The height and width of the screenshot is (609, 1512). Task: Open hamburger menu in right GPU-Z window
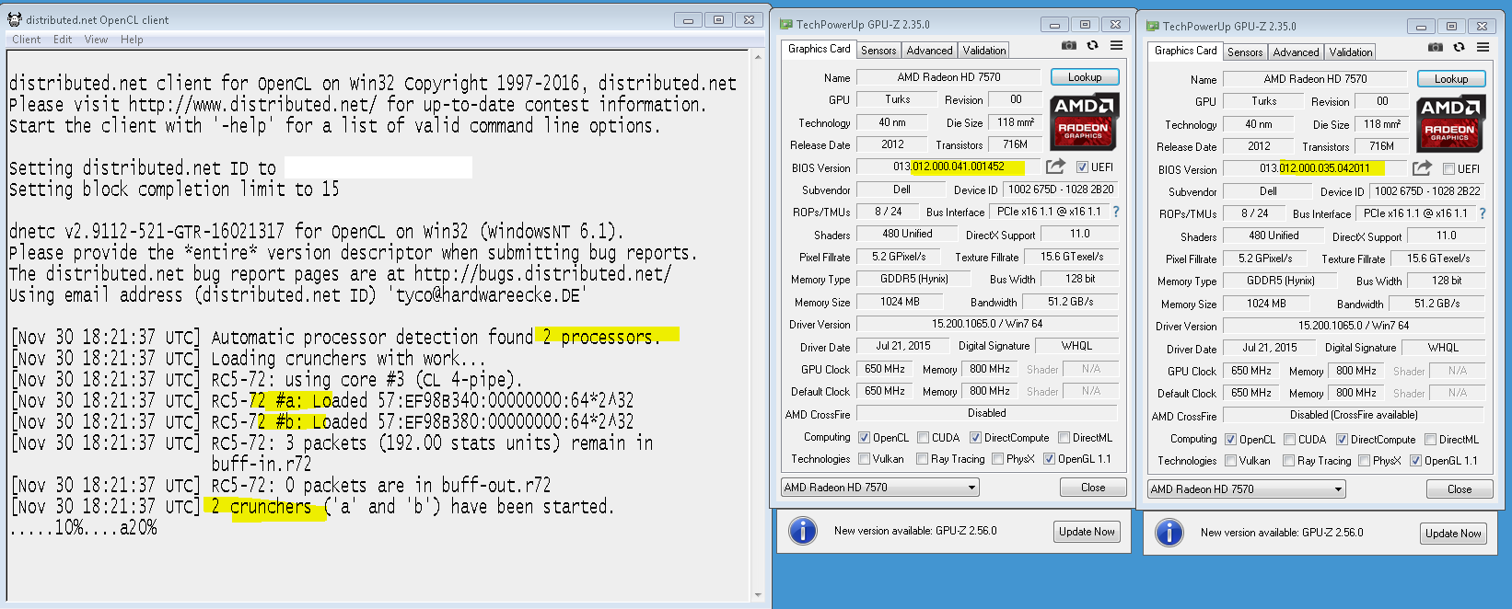(1483, 47)
